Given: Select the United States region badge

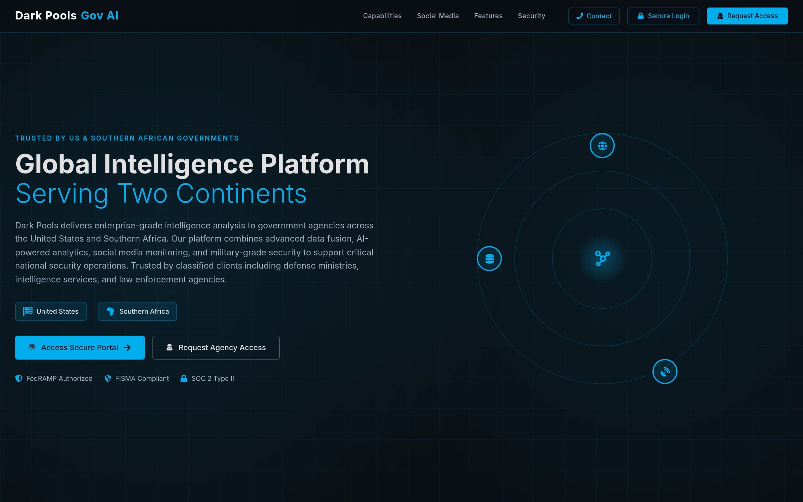Looking at the screenshot, I should [51, 312].
